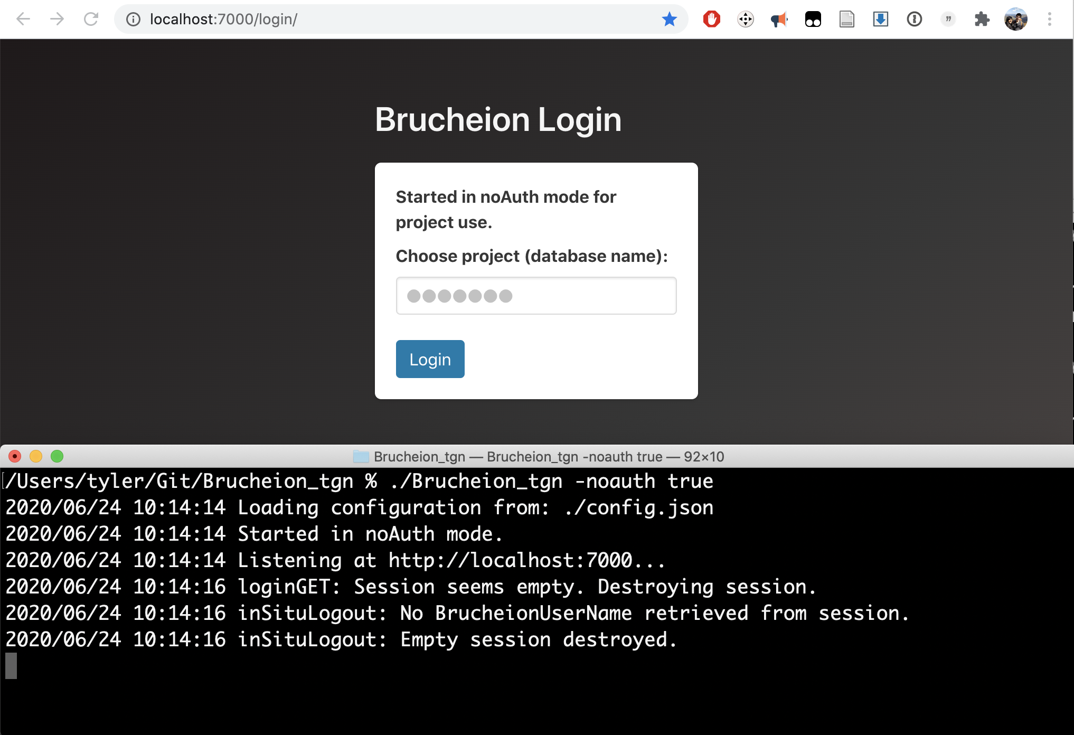The image size is (1074, 735).
Task: Open the black two-eyes extension icon
Action: pos(813,20)
